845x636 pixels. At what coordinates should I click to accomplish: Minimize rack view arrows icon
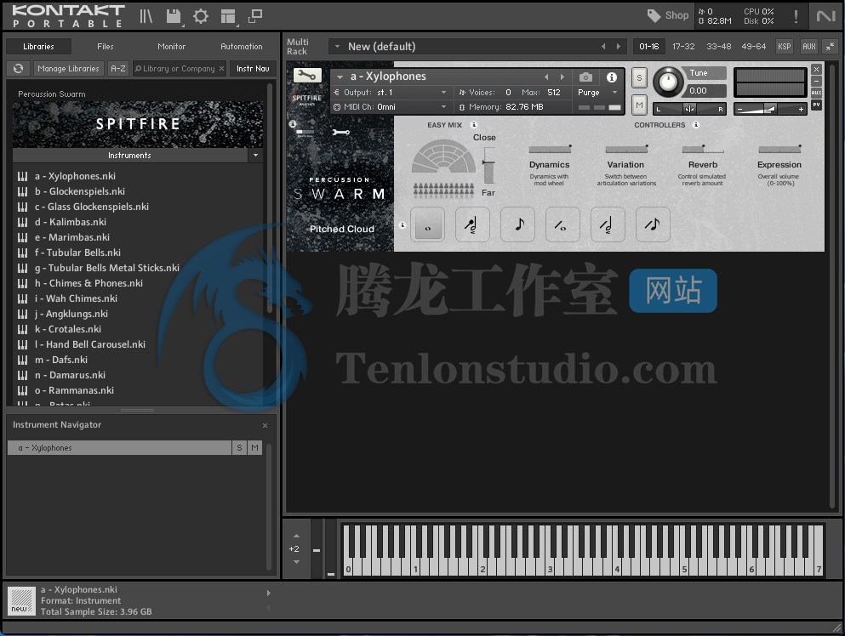(x=831, y=46)
